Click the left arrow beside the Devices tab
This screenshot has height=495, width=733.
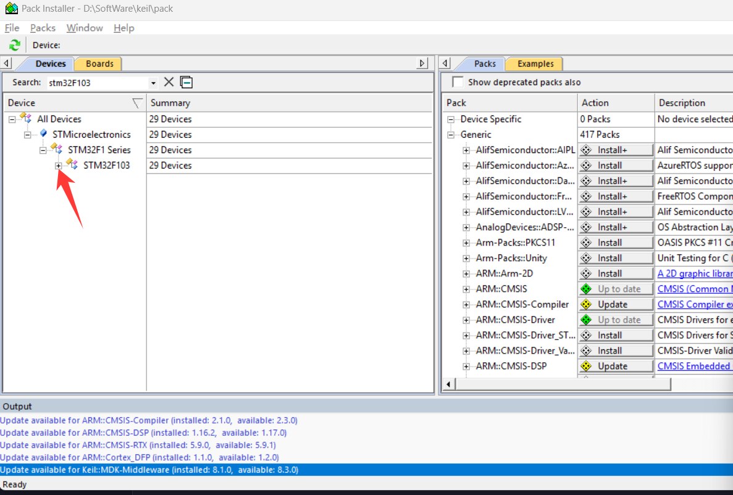coord(7,63)
